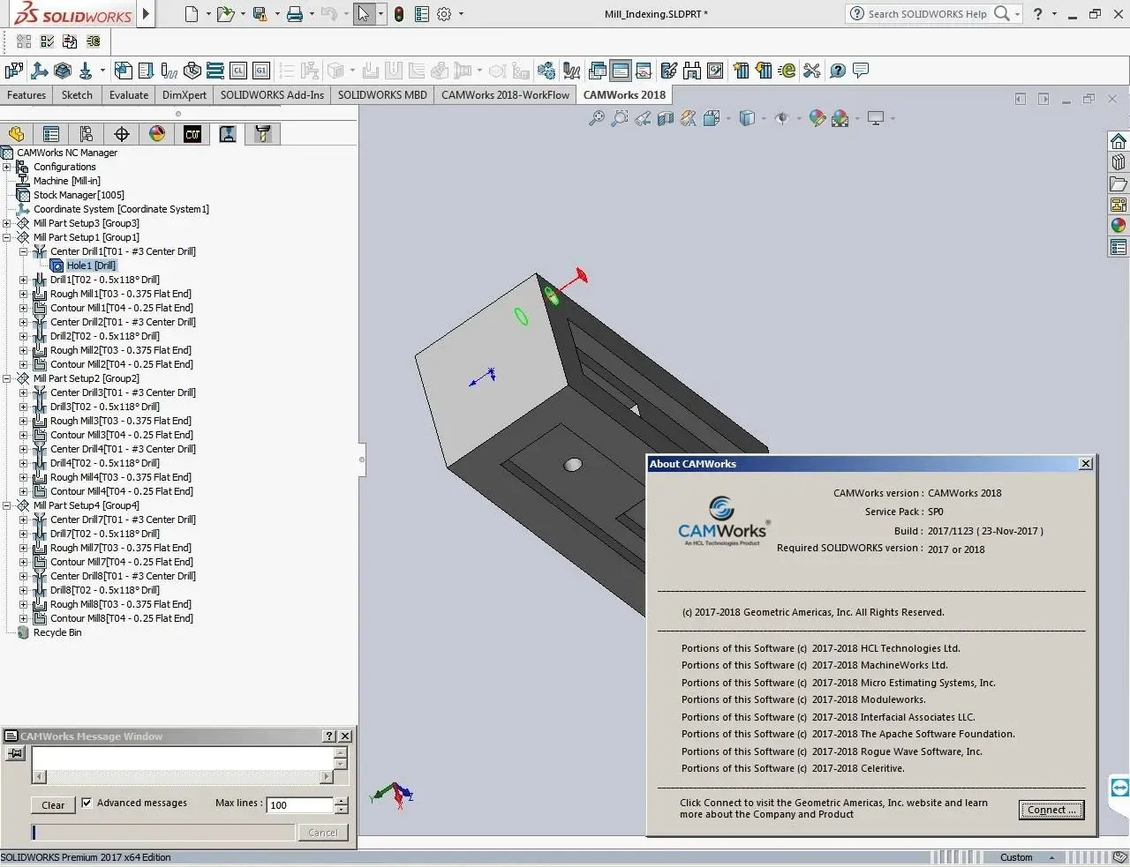The width and height of the screenshot is (1130, 867).
Task: Click the Max lines input field
Action: (300, 804)
